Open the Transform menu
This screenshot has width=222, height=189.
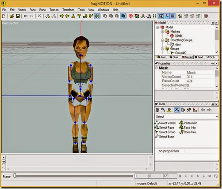68,10
